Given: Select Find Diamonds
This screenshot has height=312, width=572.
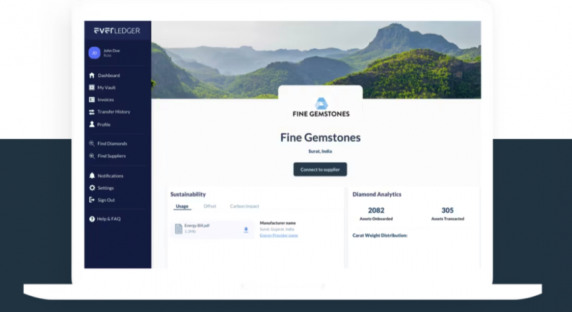Looking at the screenshot, I should click(113, 144).
